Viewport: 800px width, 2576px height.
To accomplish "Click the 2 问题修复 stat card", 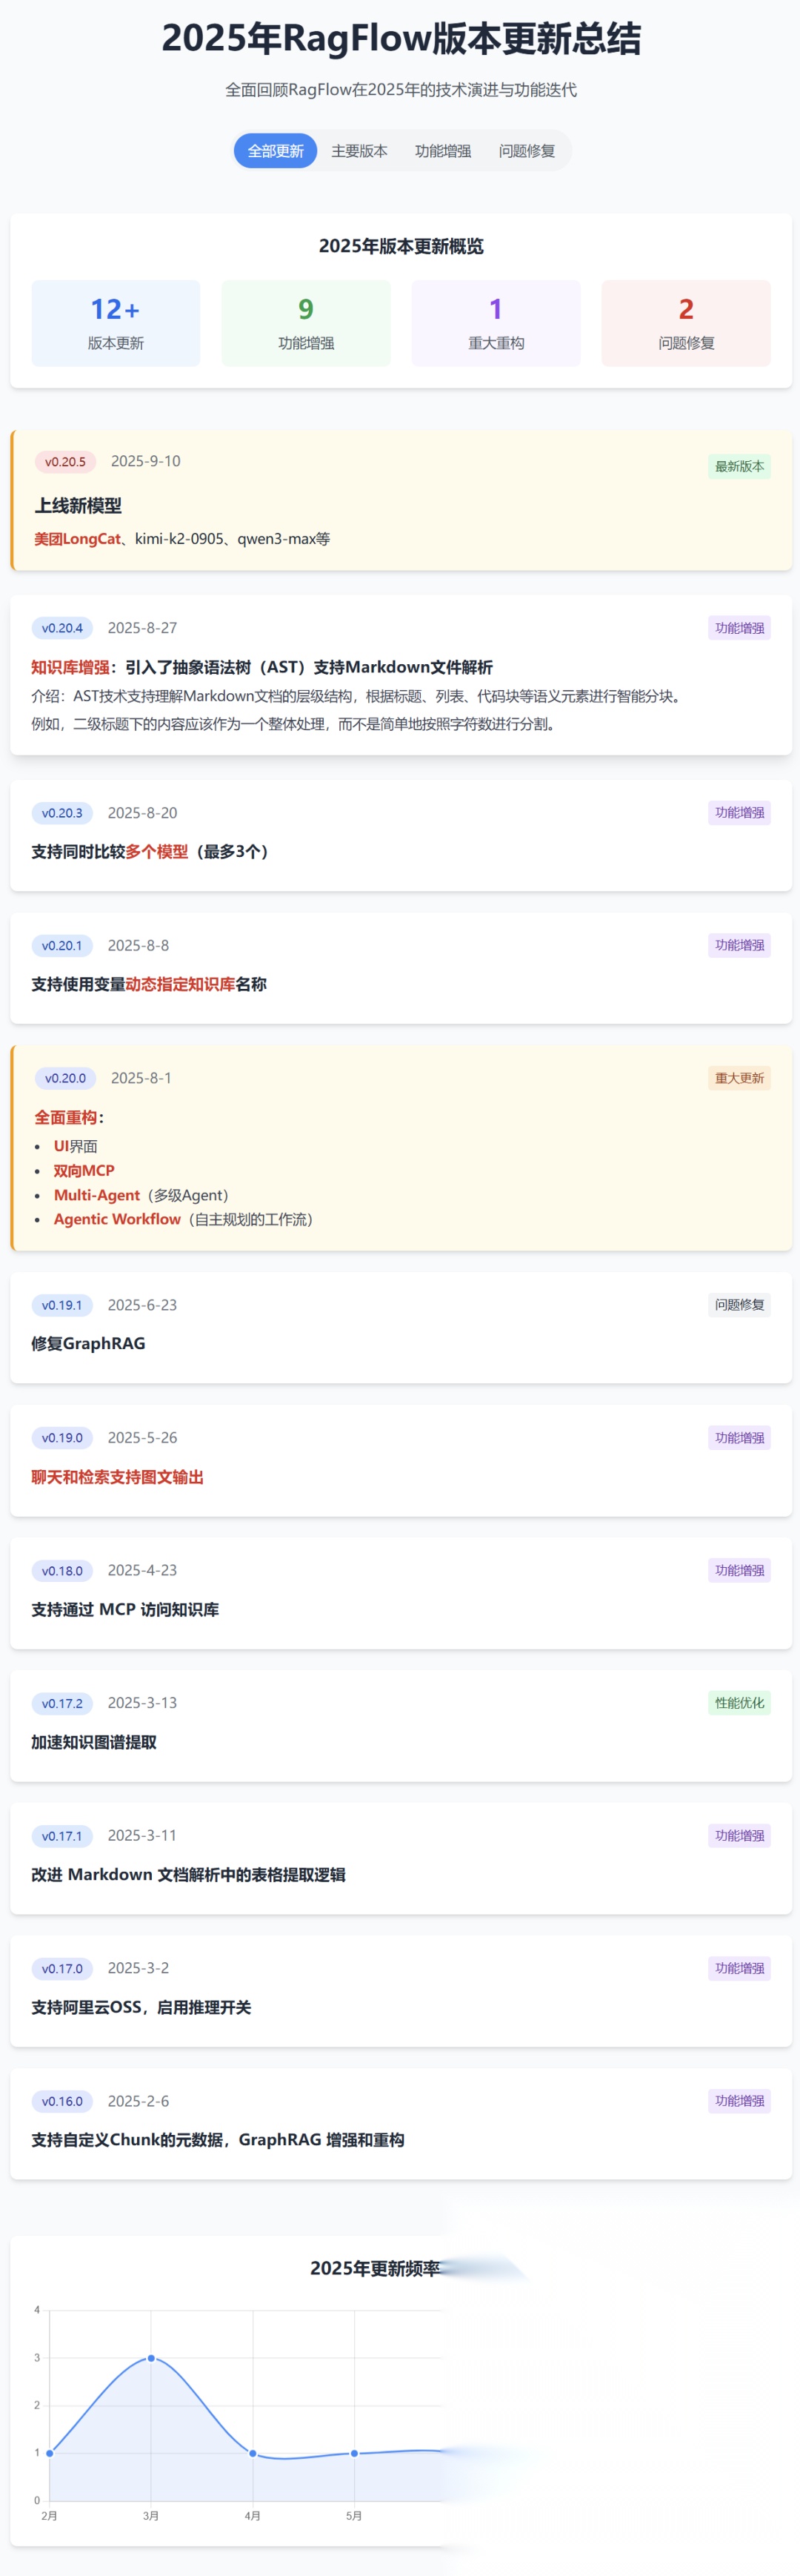I will [686, 323].
